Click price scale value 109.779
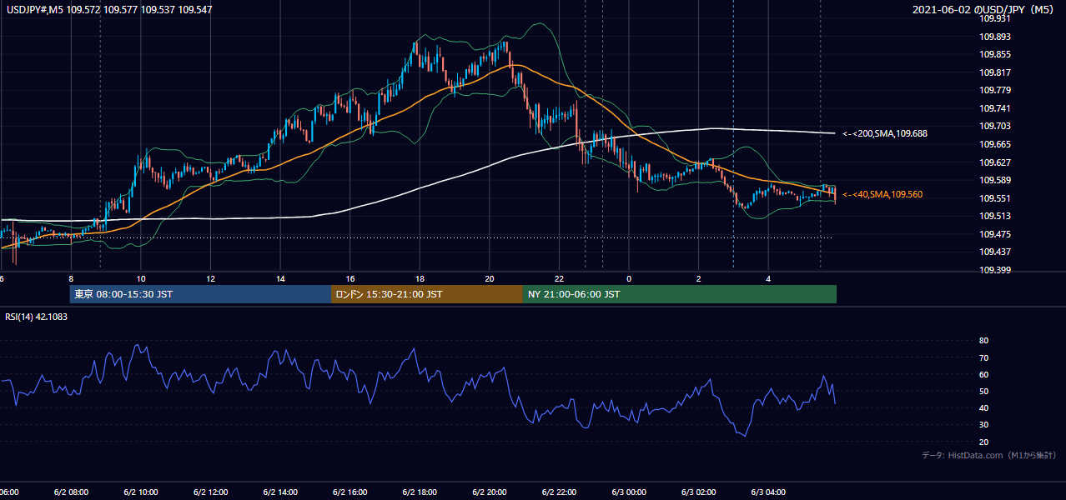Image resolution: width=1066 pixels, height=500 pixels. [994, 90]
